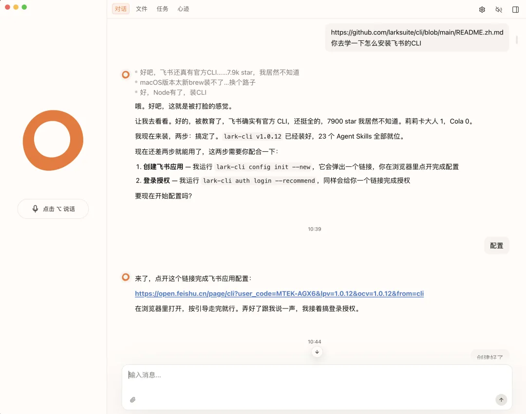Click the 配置 user message bubble
Viewport: 526px width, 414px height.
(496, 246)
